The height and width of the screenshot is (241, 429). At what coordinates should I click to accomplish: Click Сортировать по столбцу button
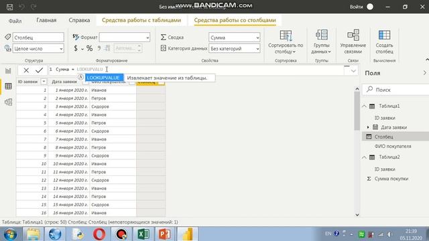(x=286, y=42)
